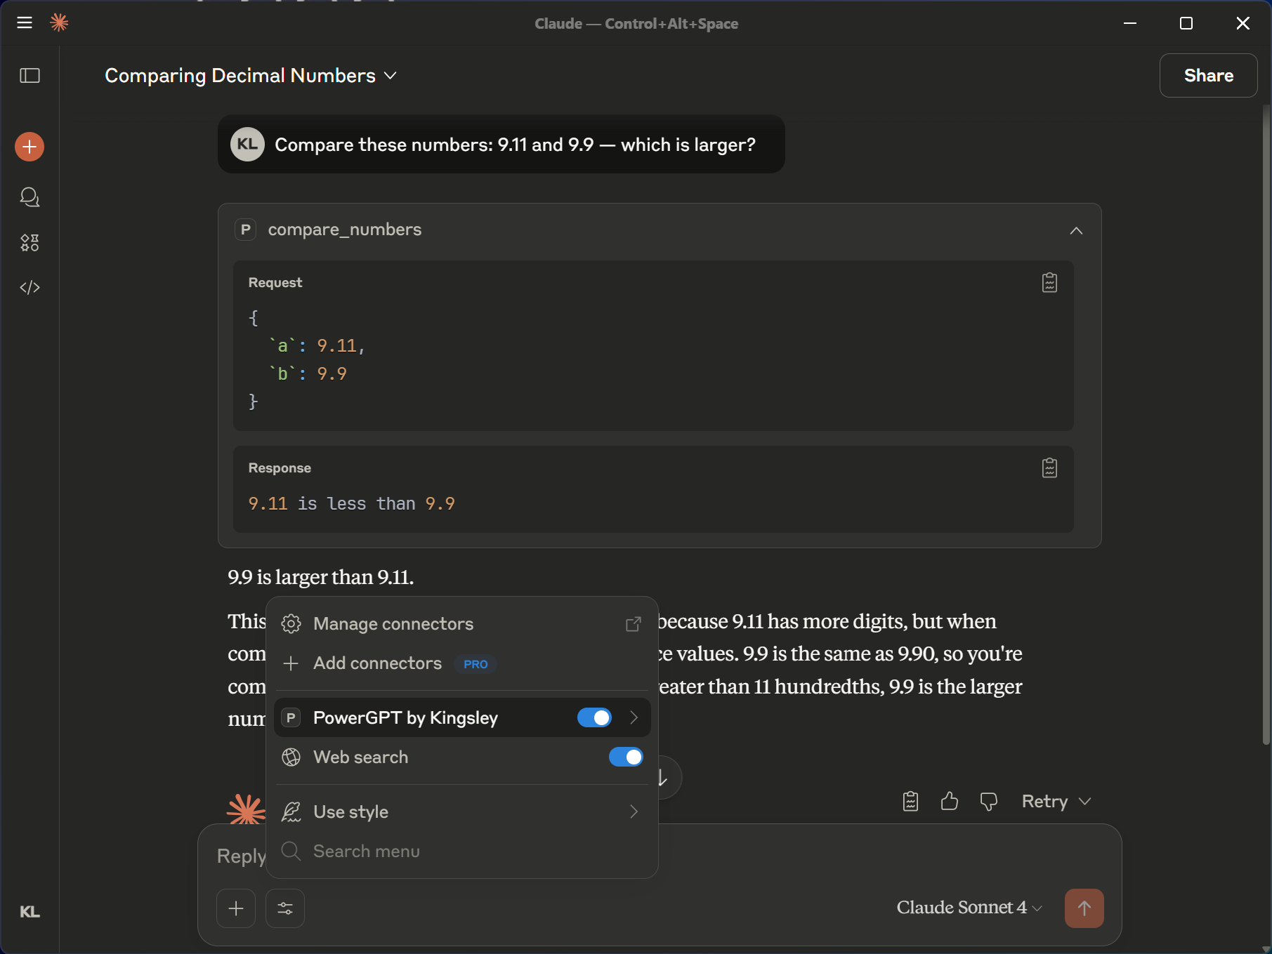
Task: Copy the assistant reply with clipboard icon
Action: tap(910, 801)
